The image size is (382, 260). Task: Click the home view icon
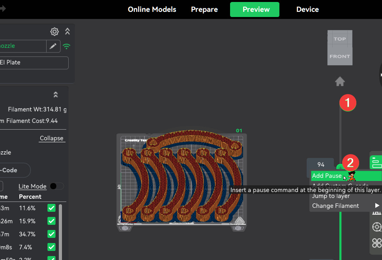[x=340, y=82]
